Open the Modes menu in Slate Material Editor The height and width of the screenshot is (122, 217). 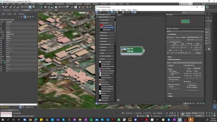pos(98,10)
